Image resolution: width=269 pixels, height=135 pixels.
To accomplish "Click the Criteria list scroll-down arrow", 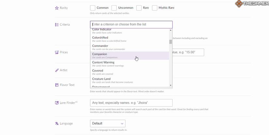I will point(171,85).
